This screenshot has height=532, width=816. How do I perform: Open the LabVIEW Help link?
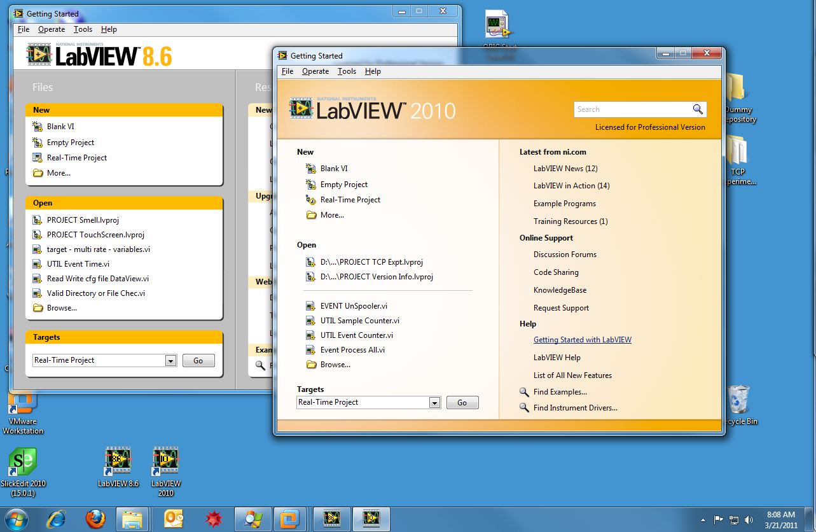point(557,358)
